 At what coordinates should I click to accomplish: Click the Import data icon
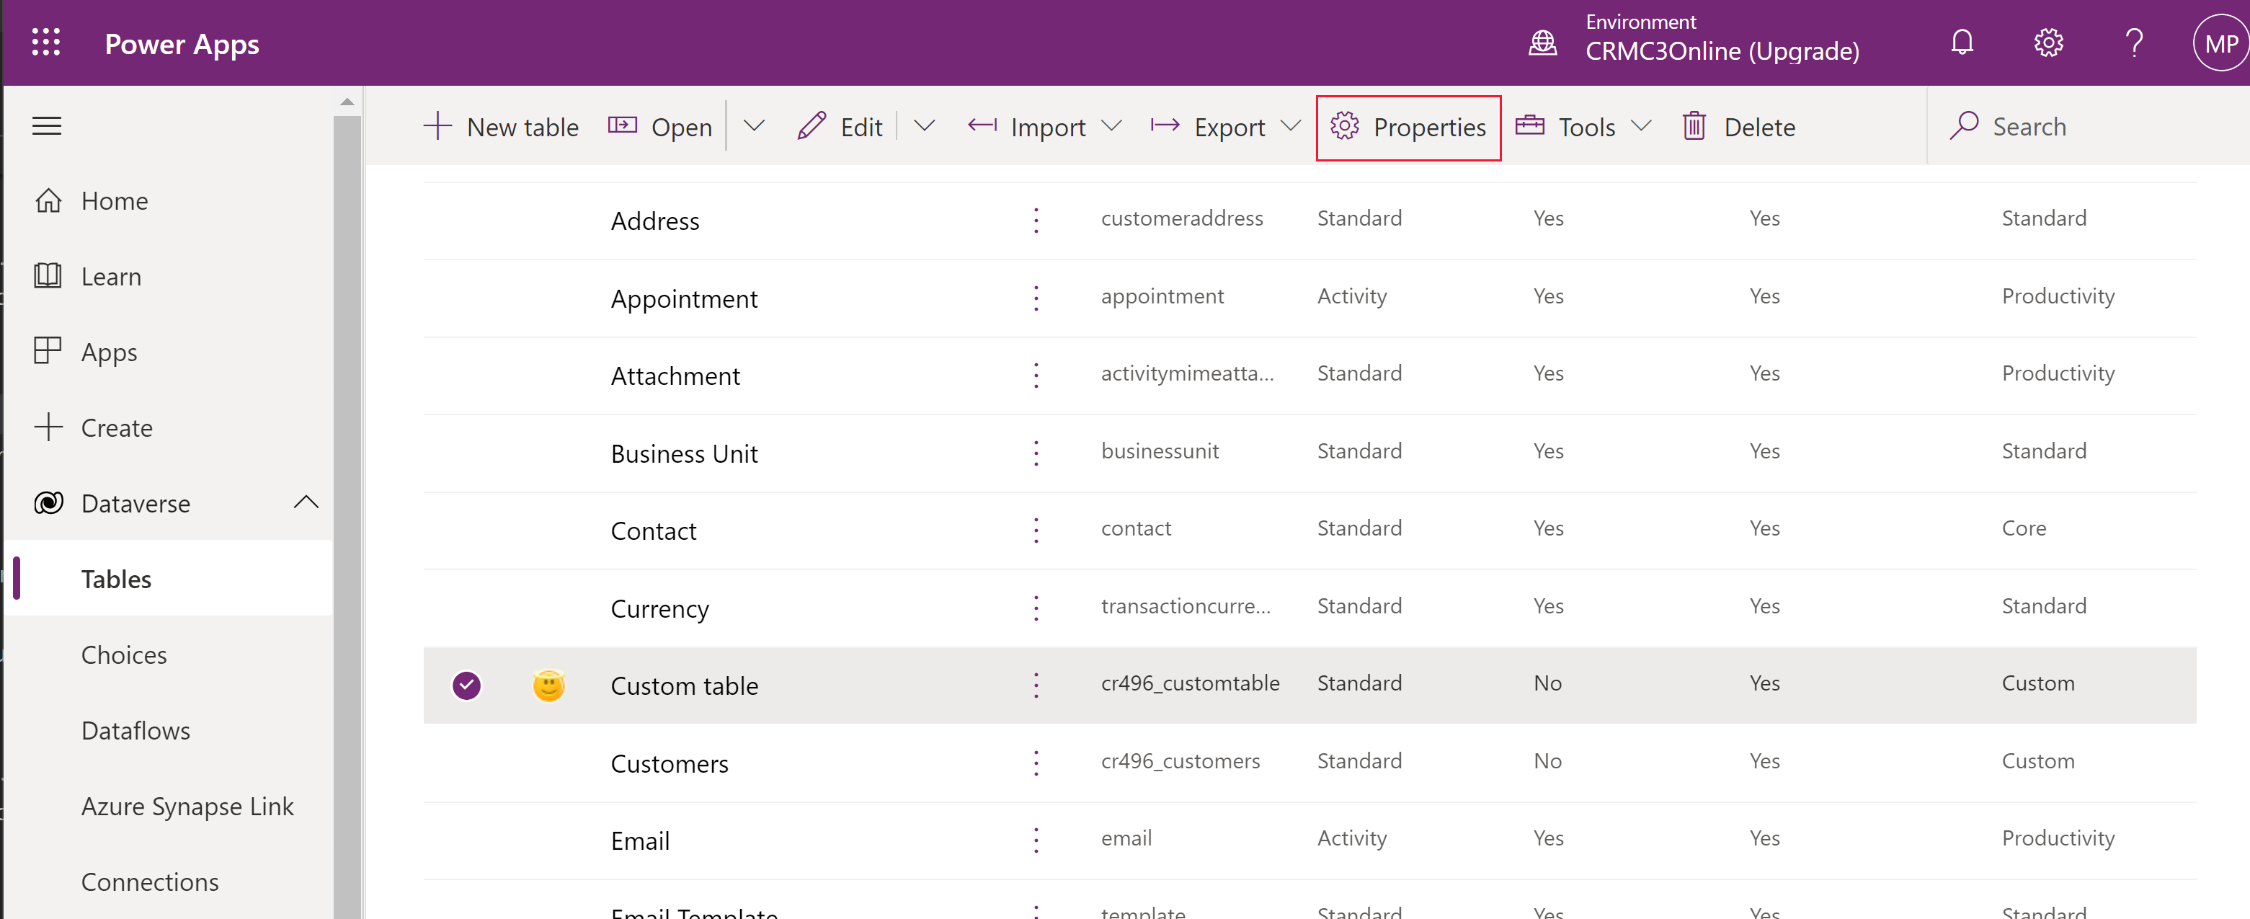pyautogui.click(x=980, y=126)
